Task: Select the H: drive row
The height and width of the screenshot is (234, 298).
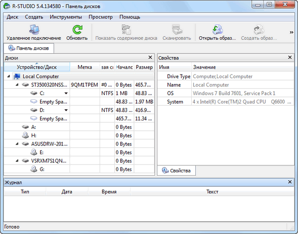Action: click(34, 136)
